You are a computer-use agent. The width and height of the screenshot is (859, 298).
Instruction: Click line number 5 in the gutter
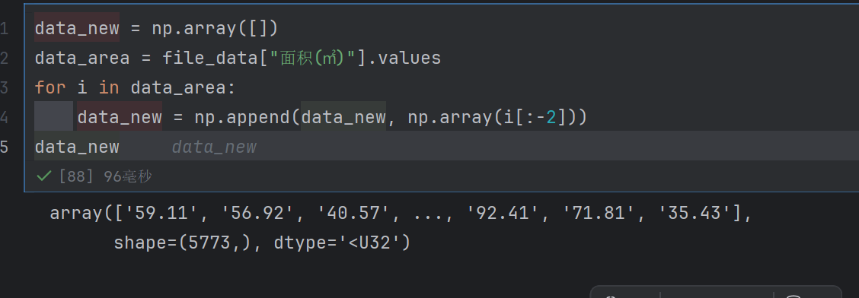pyautogui.click(x=5, y=147)
